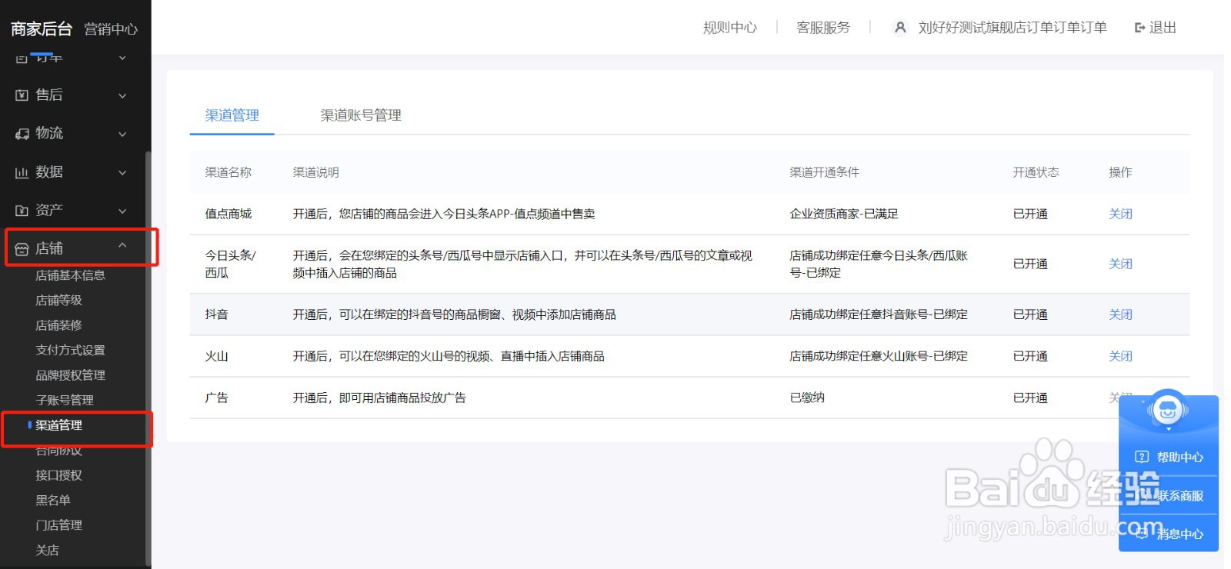This screenshot has width=1231, height=569.
Task: Click the sidebar vertical scrollbar
Action: point(148,358)
